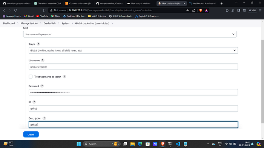Open the Kind dropdown
This screenshot has height=148, width=264.
130,34
